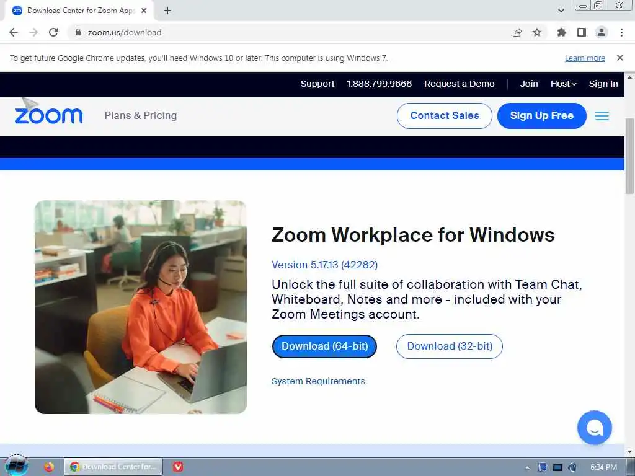Viewport: 635px width, 476px height.
Task: Click the browser forward arrow
Action: tap(33, 32)
